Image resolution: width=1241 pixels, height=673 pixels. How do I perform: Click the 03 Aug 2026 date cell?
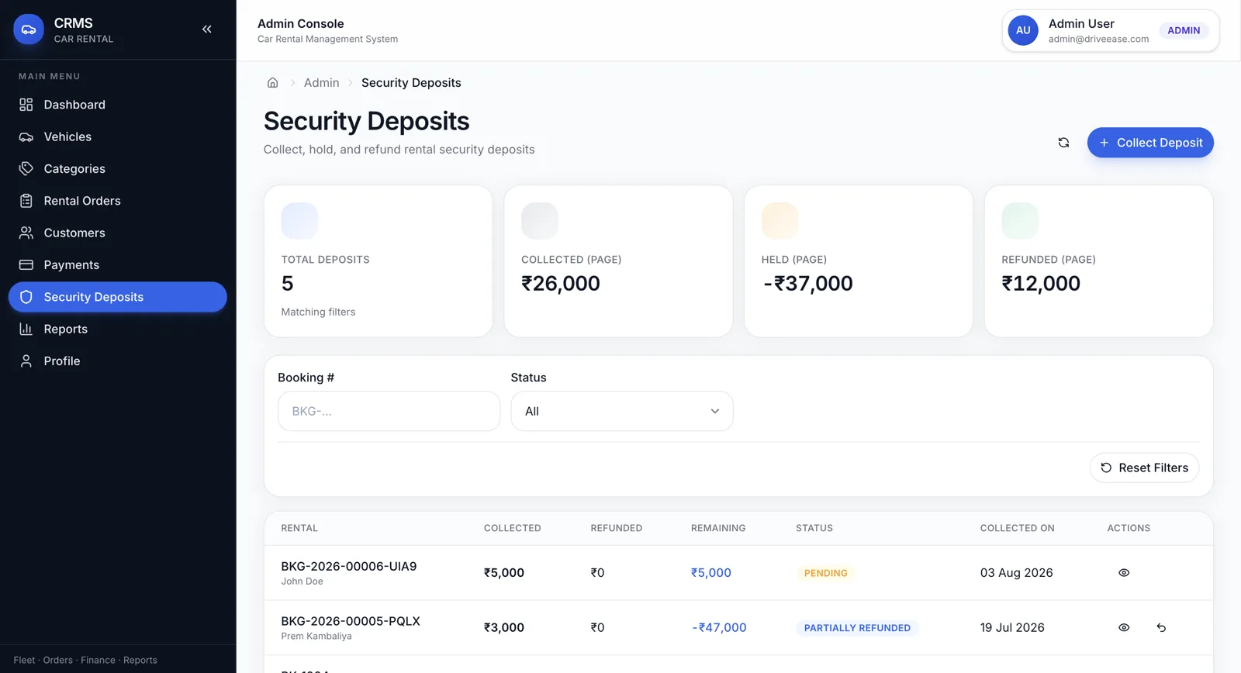click(x=1016, y=573)
